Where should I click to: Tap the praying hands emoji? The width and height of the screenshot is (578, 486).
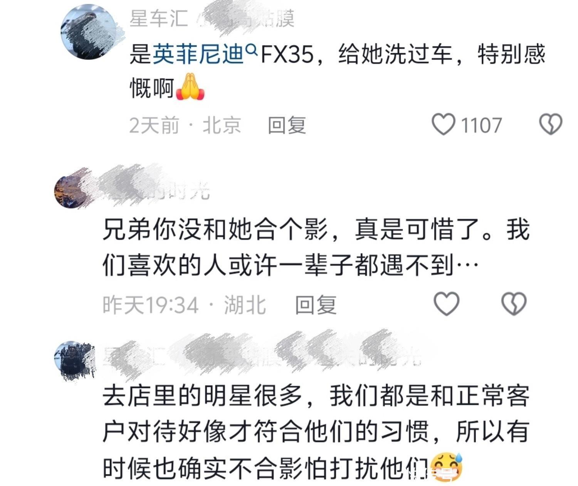pos(190,87)
